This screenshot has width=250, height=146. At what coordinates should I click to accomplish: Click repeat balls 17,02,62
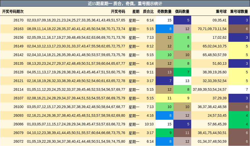(219, 37)
